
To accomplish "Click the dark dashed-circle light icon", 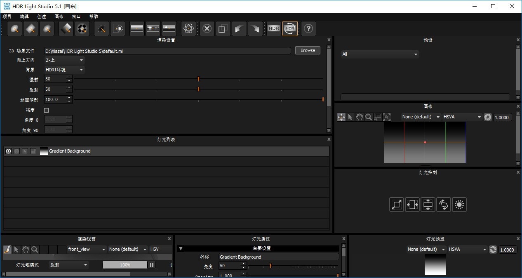I will [x=102, y=29].
